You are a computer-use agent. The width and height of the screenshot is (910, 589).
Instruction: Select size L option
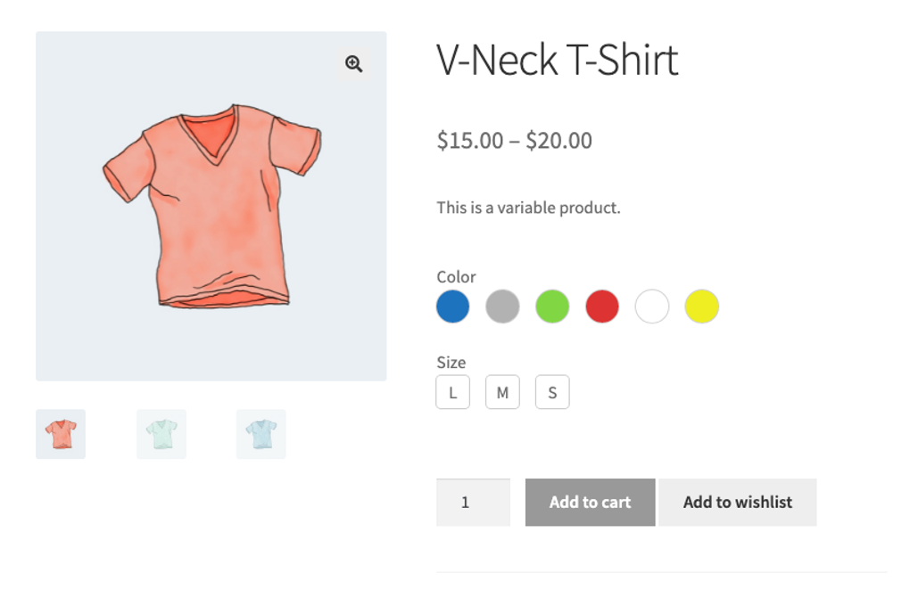[x=453, y=392]
